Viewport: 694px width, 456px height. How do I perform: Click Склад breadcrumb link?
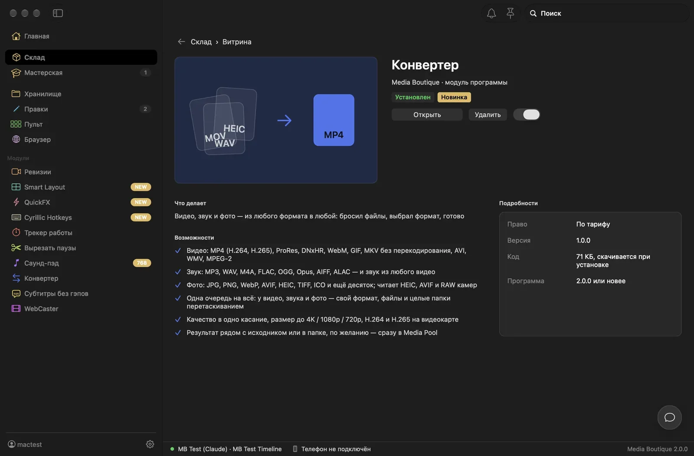click(201, 42)
